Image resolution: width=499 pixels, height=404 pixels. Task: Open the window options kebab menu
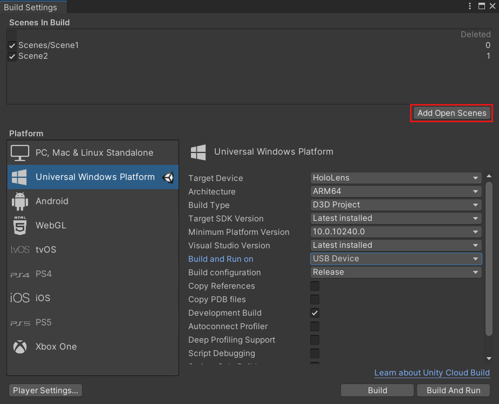pyautogui.click(x=470, y=6)
